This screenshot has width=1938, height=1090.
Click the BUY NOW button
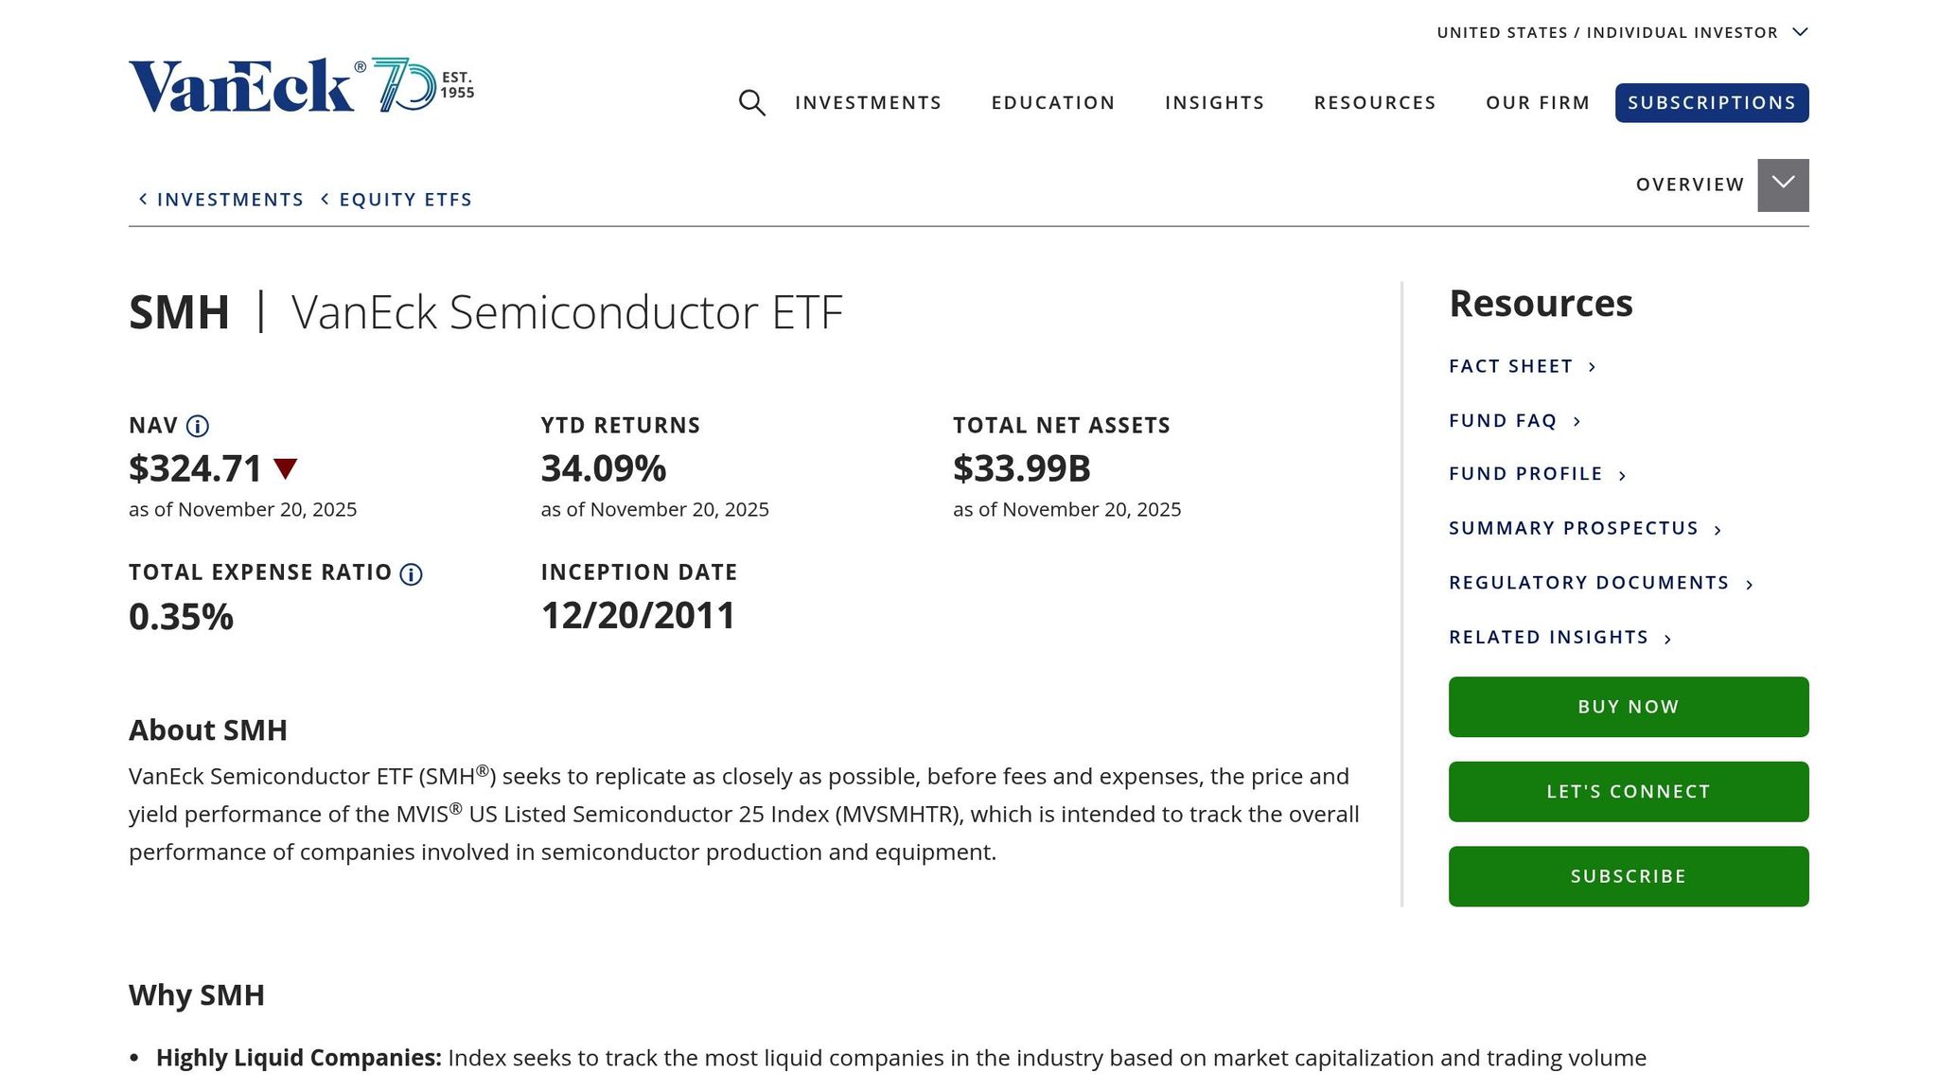[x=1629, y=706]
